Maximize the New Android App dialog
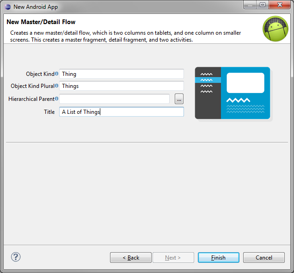This screenshot has height=273, width=294. 263,5
